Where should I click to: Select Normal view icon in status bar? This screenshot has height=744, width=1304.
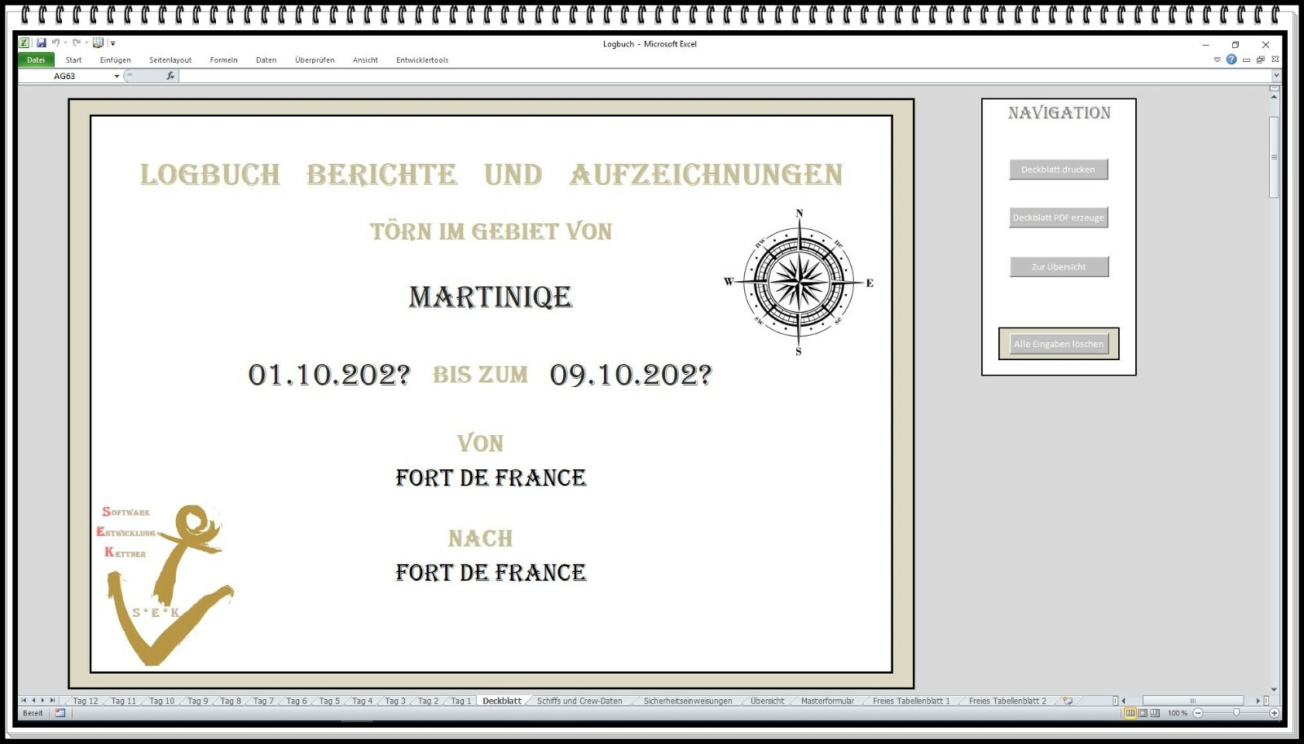click(x=1130, y=713)
